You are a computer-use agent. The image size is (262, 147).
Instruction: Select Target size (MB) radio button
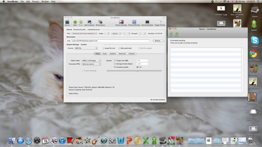click(x=115, y=60)
